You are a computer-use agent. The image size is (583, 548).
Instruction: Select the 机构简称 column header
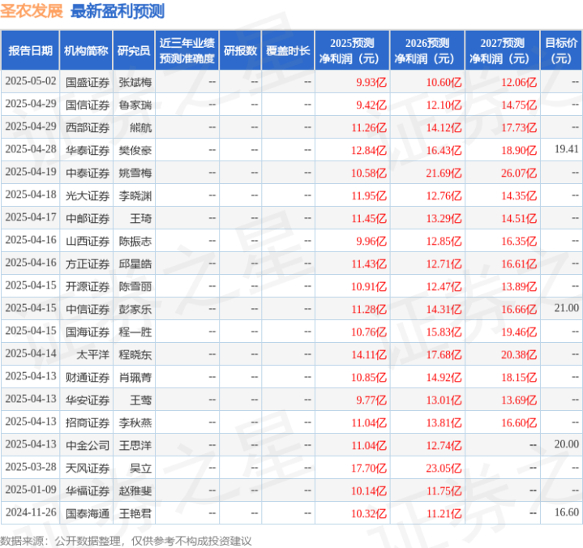[86, 50]
